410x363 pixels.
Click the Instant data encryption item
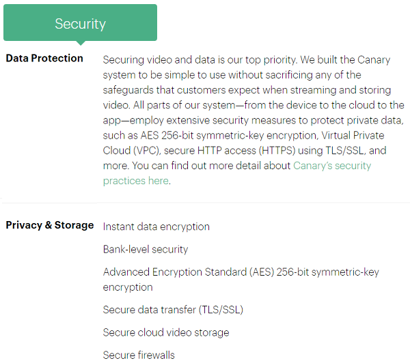coord(156,227)
